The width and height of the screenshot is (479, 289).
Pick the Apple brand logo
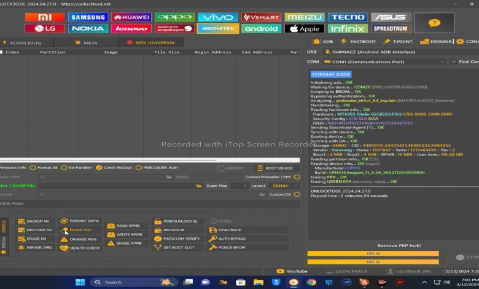305,28
